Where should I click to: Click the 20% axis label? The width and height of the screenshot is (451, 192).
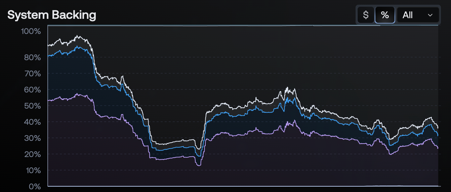click(x=33, y=154)
